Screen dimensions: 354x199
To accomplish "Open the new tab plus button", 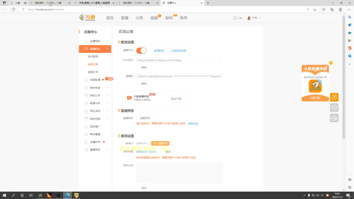I will (x=208, y=3).
